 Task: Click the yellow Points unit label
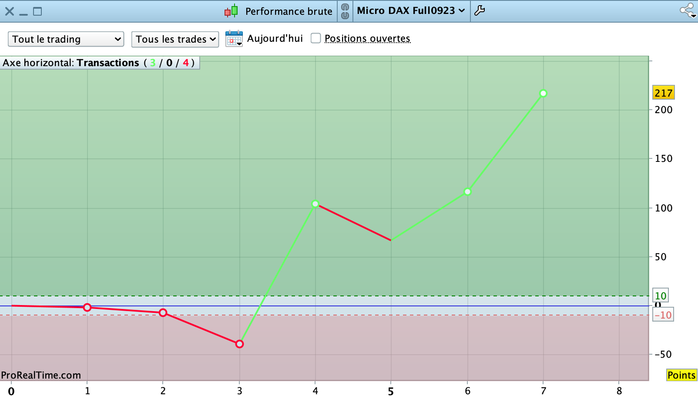click(681, 375)
